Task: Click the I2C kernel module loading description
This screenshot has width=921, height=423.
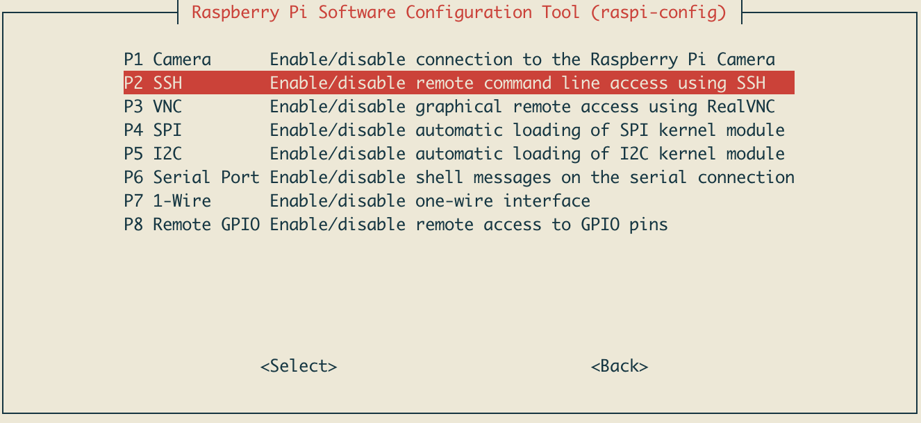Action: (x=527, y=154)
